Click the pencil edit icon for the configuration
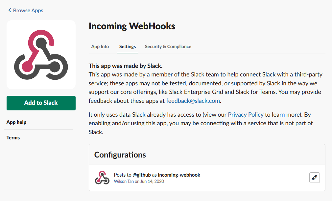This screenshot has height=201, width=332. click(x=314, y=178)
